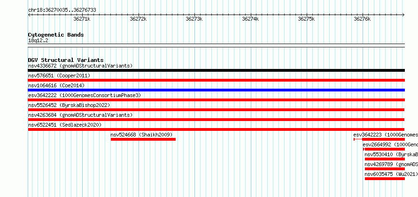This screenshot has width=418, height=197.
Task: Click the chr18:36270035..36276733 region label
Action: (x=62, y=10)
